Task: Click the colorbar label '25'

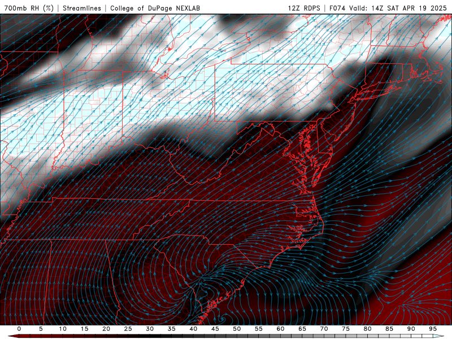Action: point(128,329)
